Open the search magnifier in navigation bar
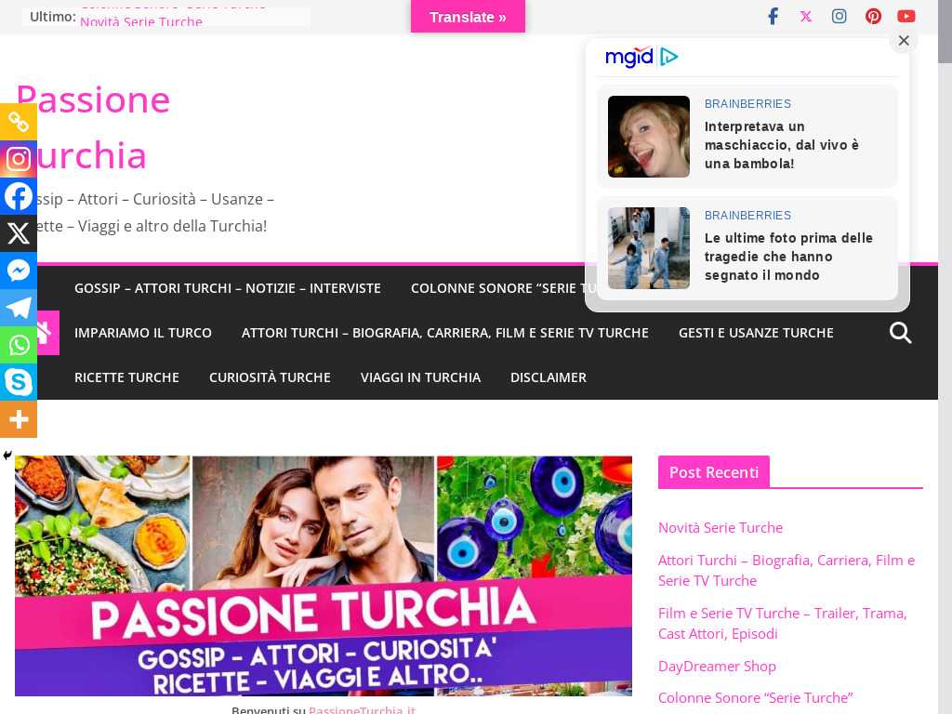The width and height of the screenshot is (952, 714). coord(900,333)
